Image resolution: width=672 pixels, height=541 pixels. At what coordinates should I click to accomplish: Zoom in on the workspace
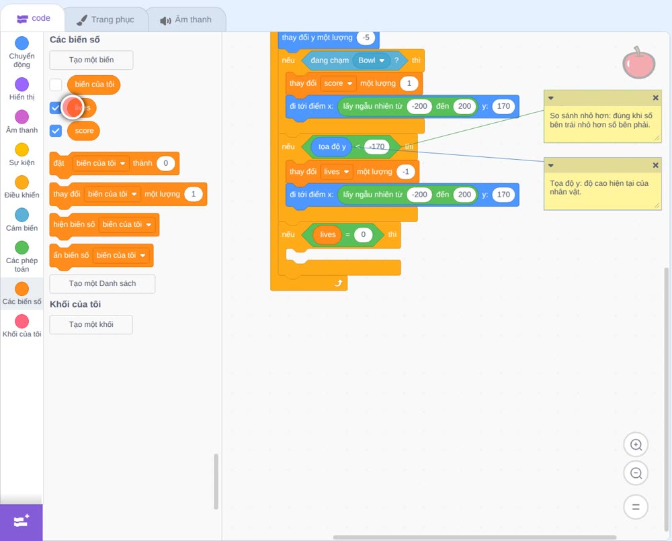pos(636,445)
